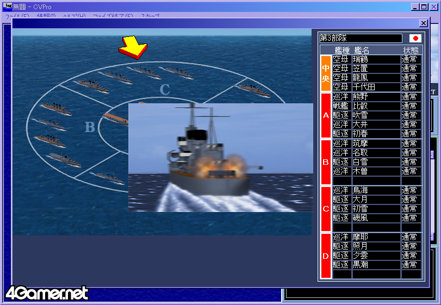Select cruiser 名取 row

point(377,153)
